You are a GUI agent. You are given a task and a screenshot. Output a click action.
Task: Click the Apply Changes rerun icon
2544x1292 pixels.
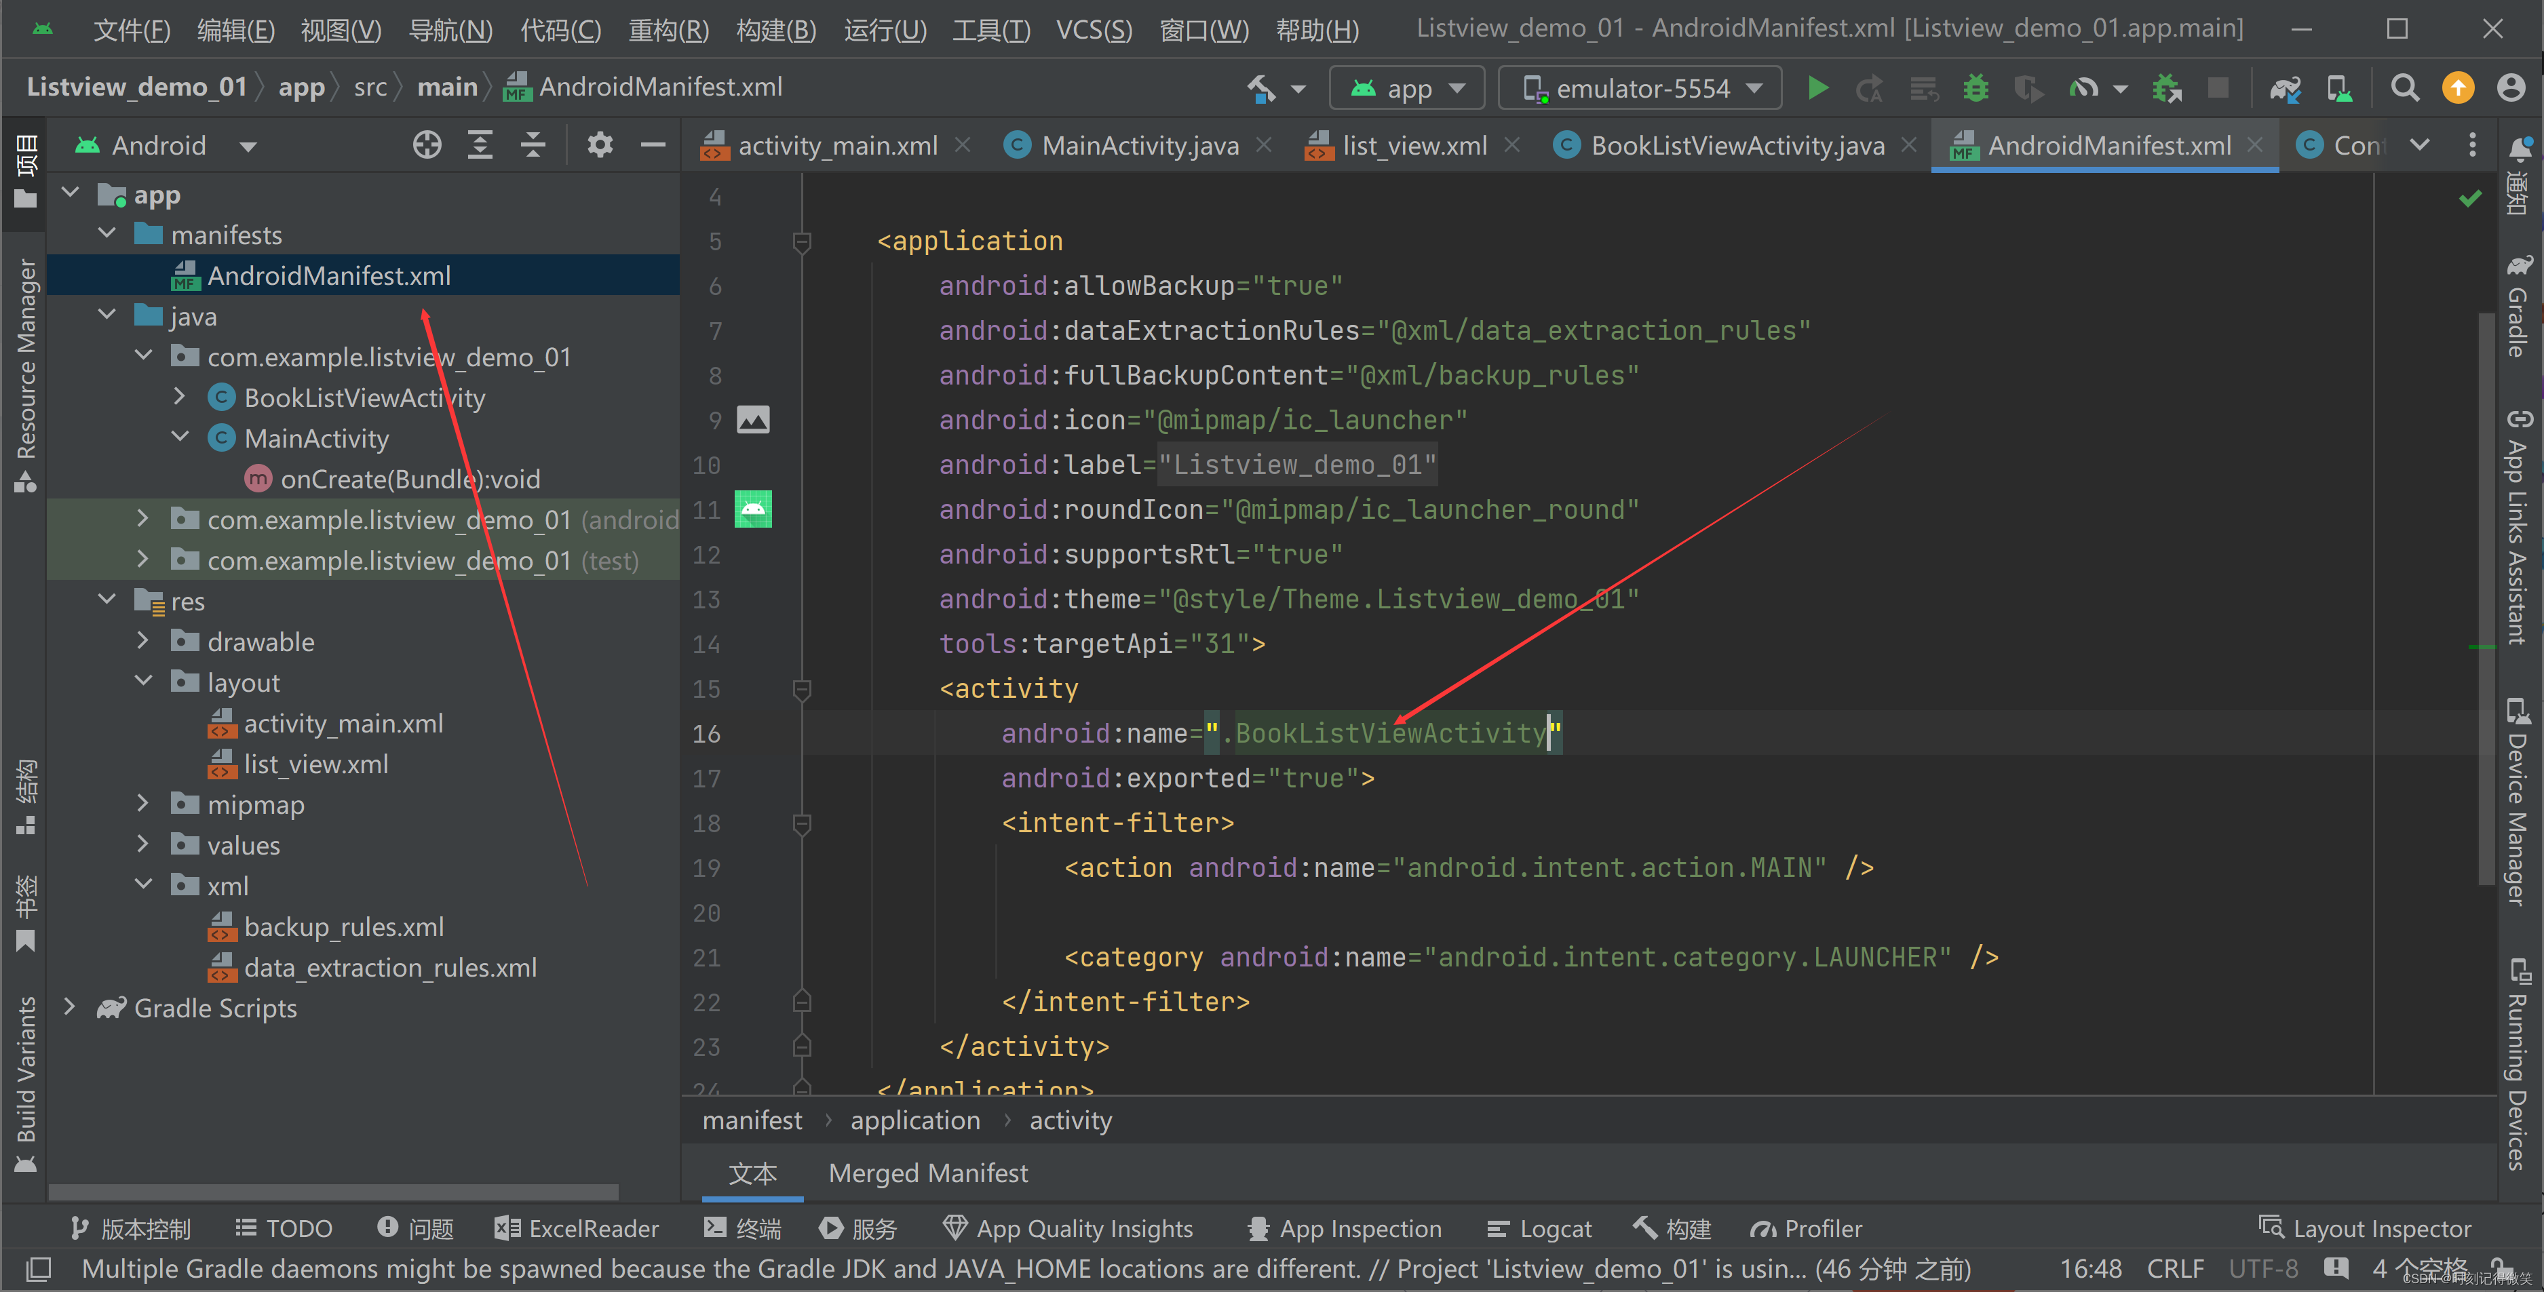click(x=1868, y=88)
